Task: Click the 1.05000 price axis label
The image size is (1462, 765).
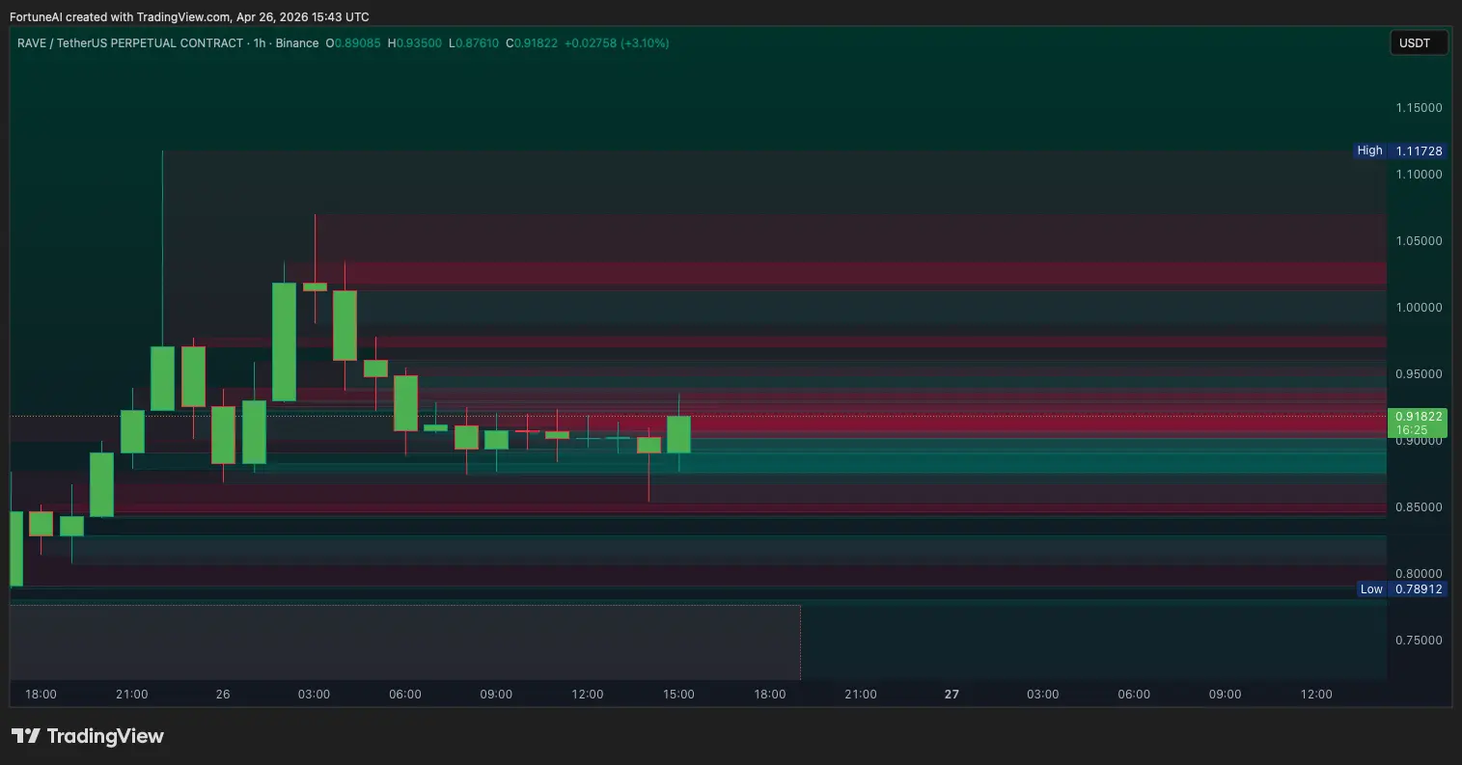Action: (x=1419, y=240)
